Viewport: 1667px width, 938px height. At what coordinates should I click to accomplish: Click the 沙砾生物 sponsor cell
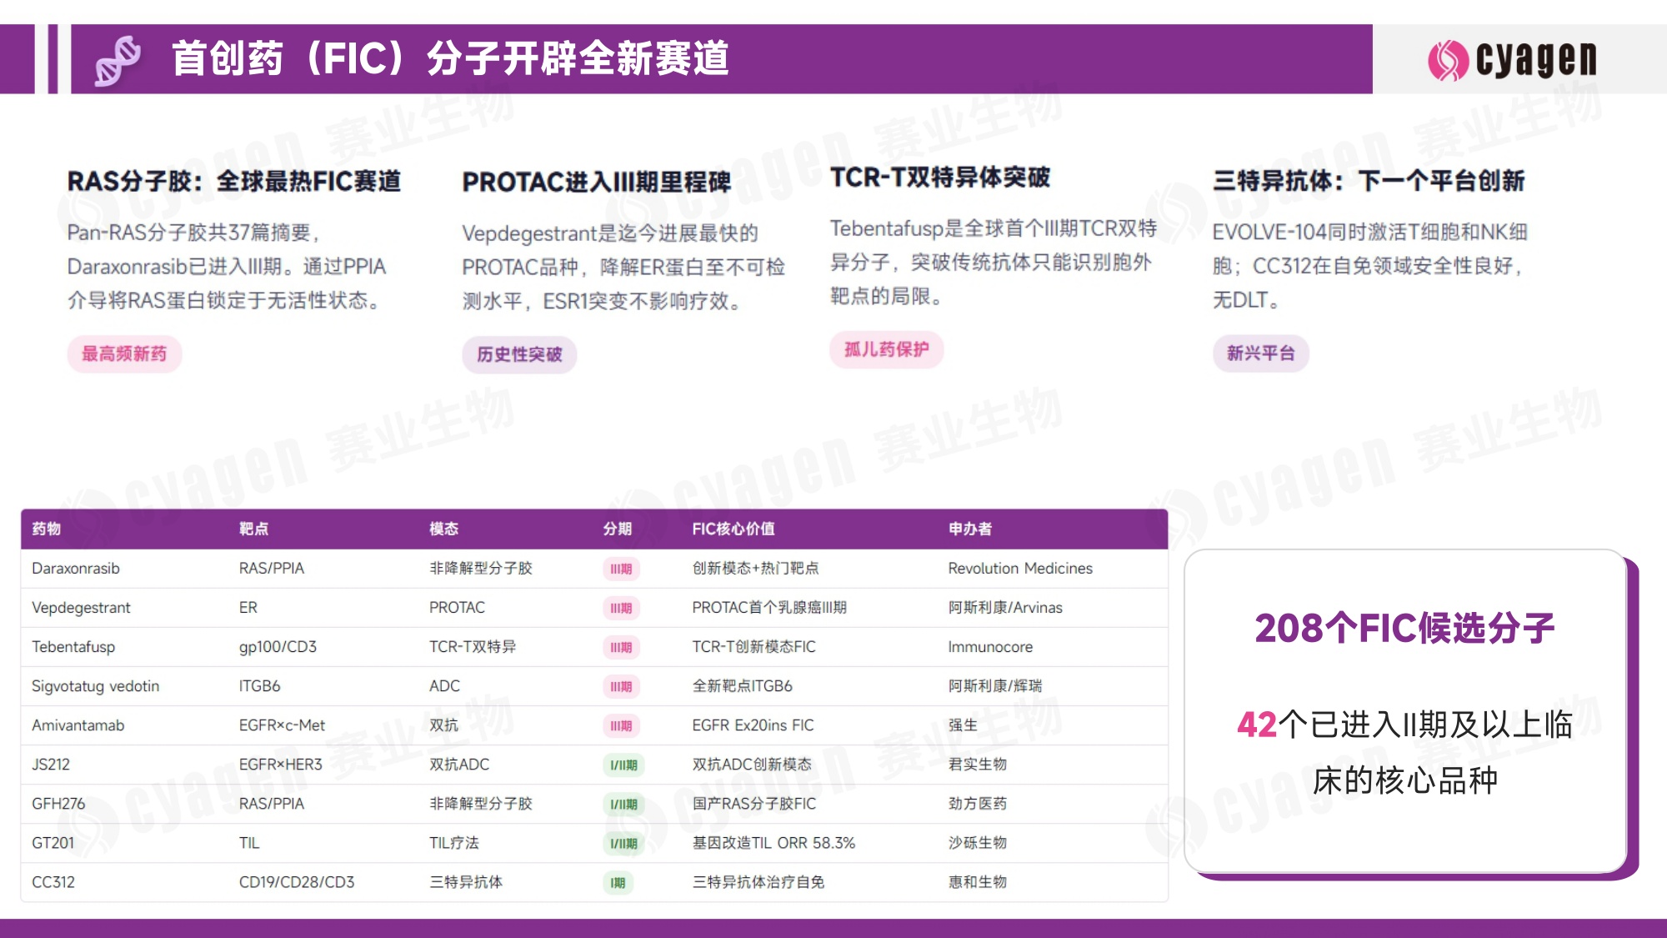point(978,843)
